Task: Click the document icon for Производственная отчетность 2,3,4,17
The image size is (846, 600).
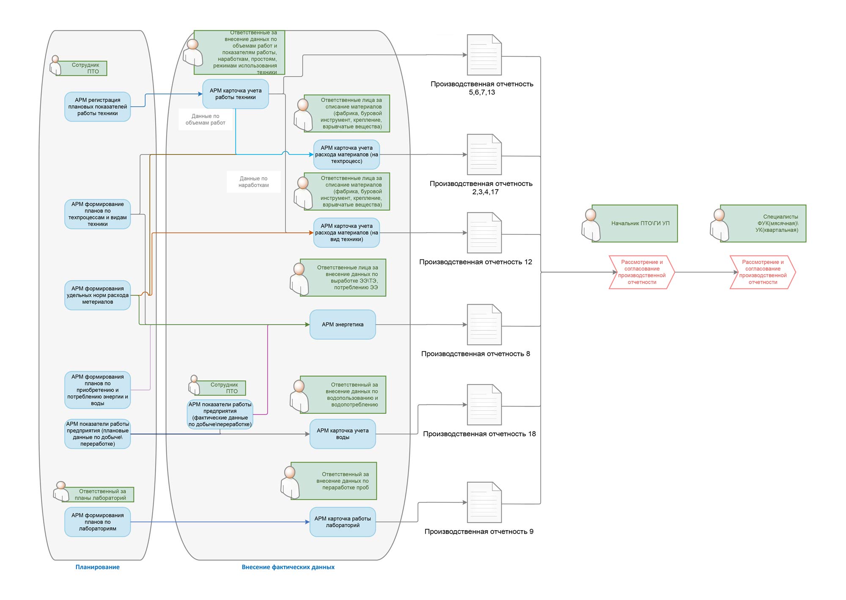Action: 484,154
